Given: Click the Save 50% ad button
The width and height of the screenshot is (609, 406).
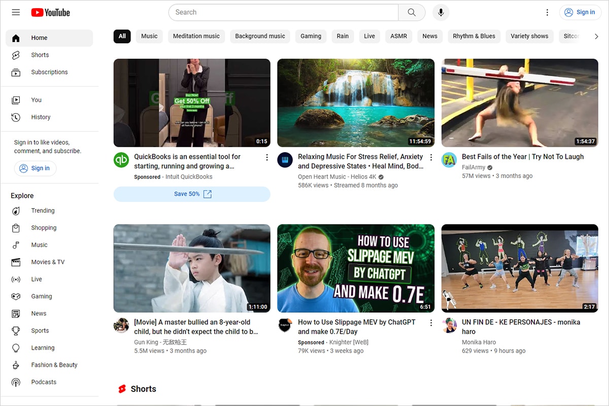Looking at the screenshot, I should point(192,194).
